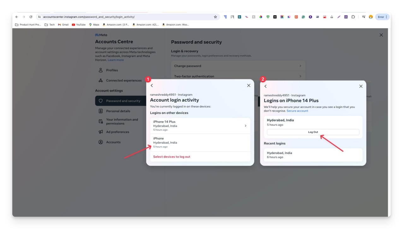Close the Accounts Centre overlay with X

click(x=381, y=35)
